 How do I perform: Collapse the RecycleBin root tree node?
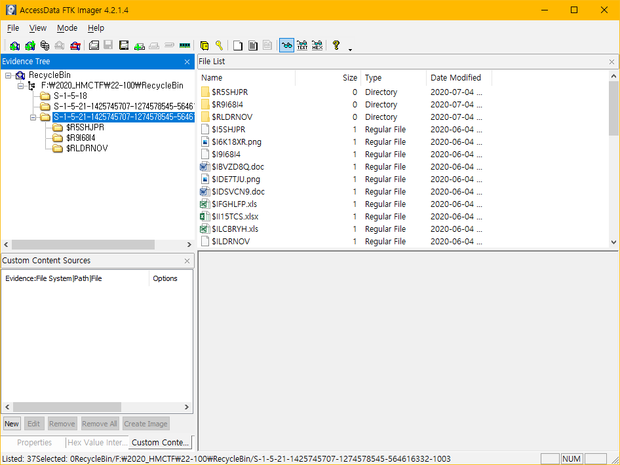(8, 75)
